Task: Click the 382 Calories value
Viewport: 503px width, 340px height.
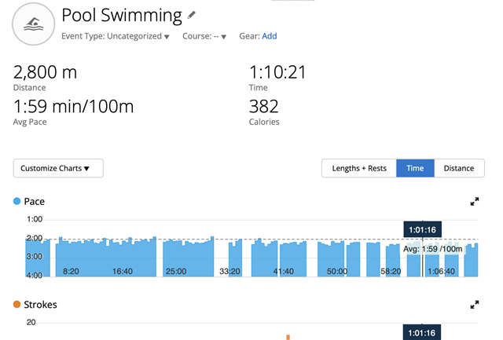Action: point(263,107)
